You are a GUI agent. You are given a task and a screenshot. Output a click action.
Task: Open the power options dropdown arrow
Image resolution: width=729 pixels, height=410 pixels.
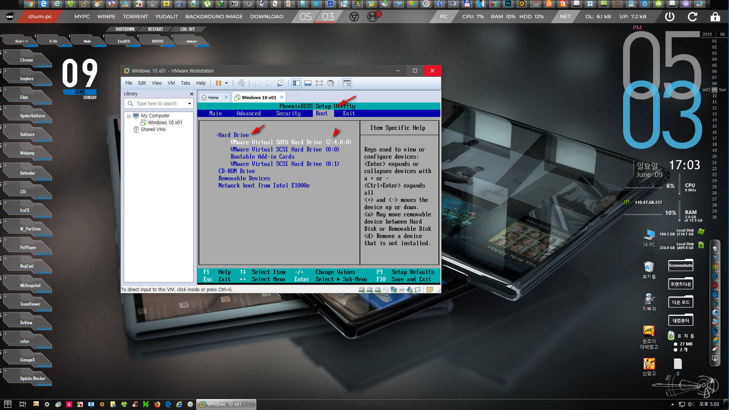[227, 83]
